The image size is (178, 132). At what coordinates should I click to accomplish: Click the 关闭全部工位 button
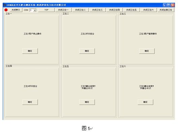click(x=166, y=10)
